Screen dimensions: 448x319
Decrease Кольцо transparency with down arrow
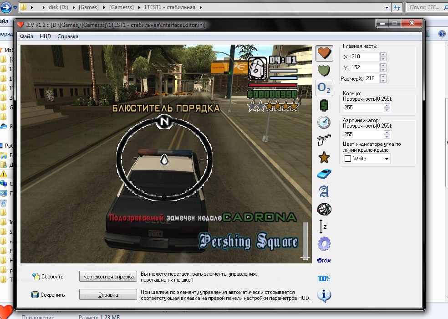(387, 110)
